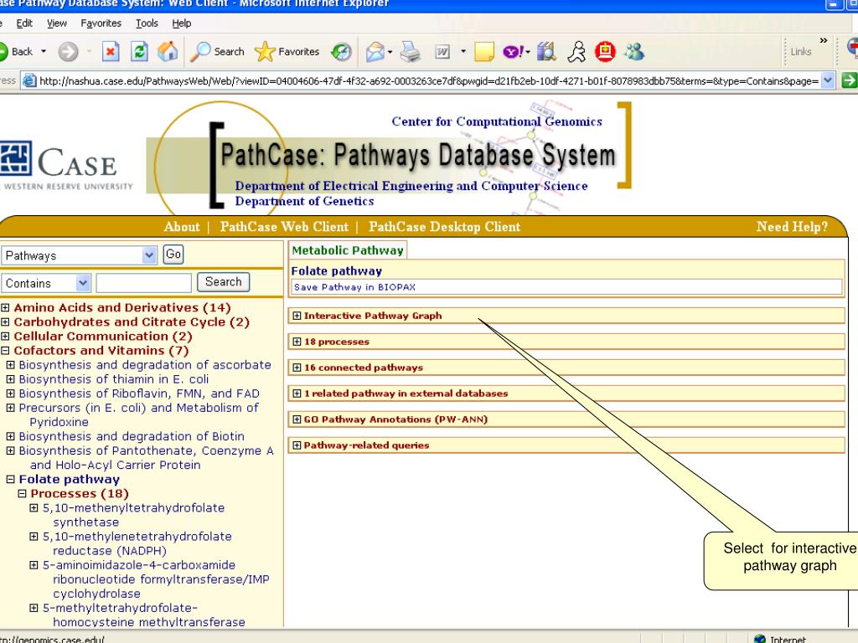The height and width of the screenshot is (643, 858).
Task: Click the Go button next to Pathways
Action: tap(173, 255)
